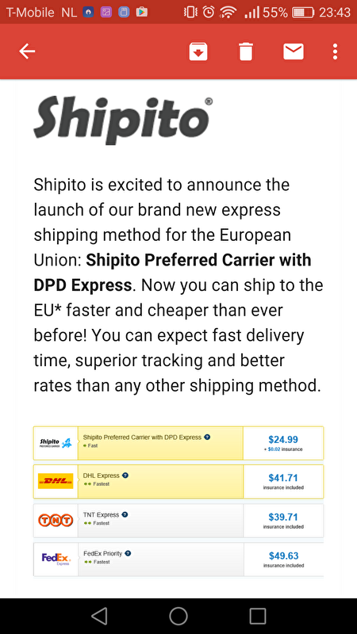Tap the Android back navigation button
The image size is (357, 634).
99,616
